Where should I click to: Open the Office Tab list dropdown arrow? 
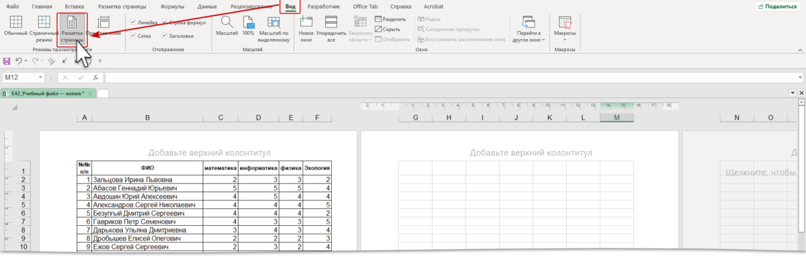point(792,93)
